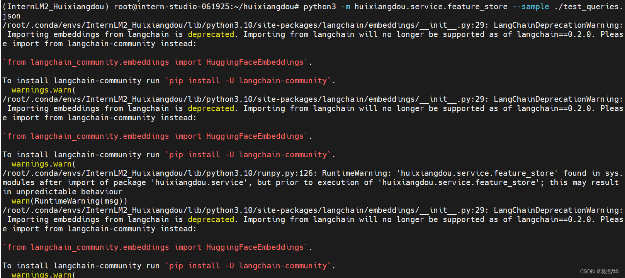625x278 pixels.
Task: Click the blue -m option flag
Action: pyautogui.click(x=345, y=7)
